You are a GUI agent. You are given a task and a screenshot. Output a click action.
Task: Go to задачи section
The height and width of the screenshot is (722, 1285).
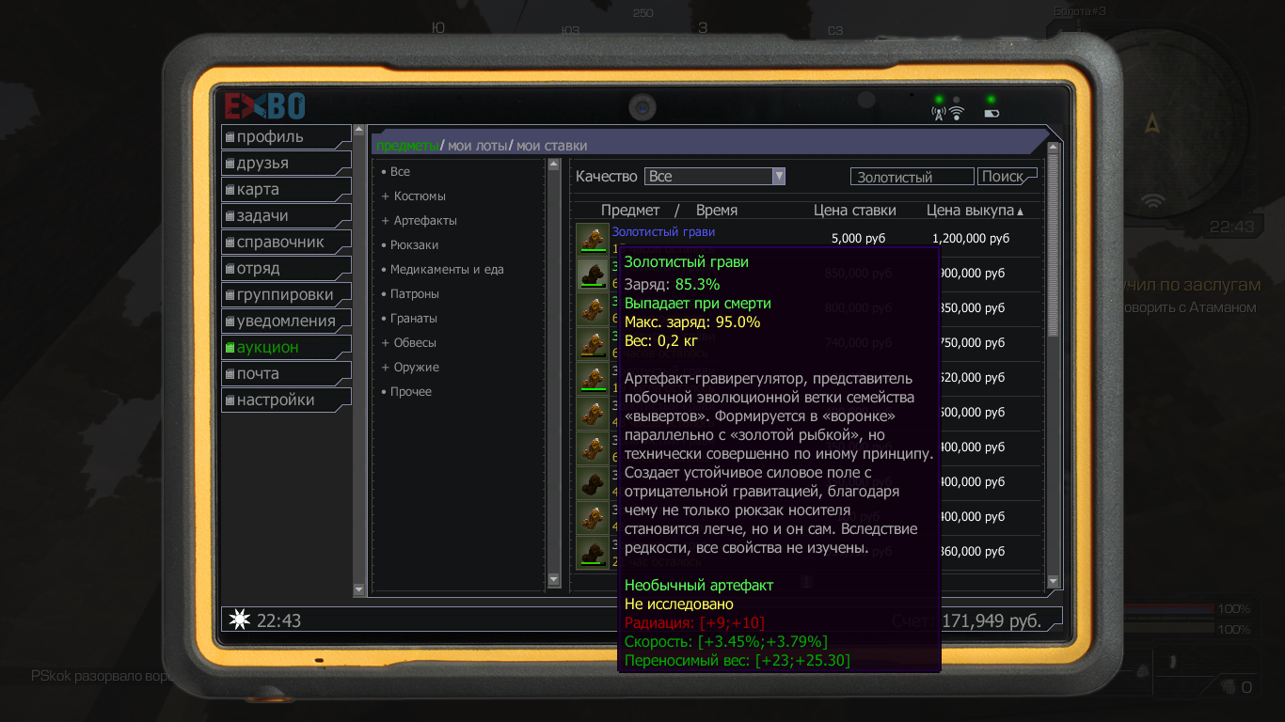point(286,215)
